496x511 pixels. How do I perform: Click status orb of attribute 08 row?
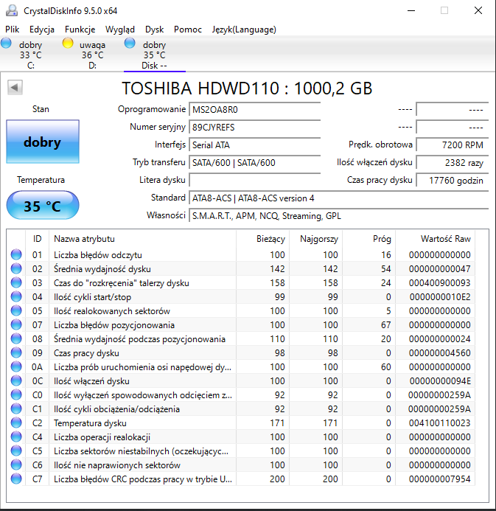coord(16,338)
